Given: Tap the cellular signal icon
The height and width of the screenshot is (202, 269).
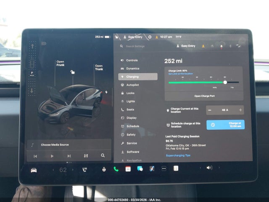Looking at the screenshot, I should (x=238, y=46).
